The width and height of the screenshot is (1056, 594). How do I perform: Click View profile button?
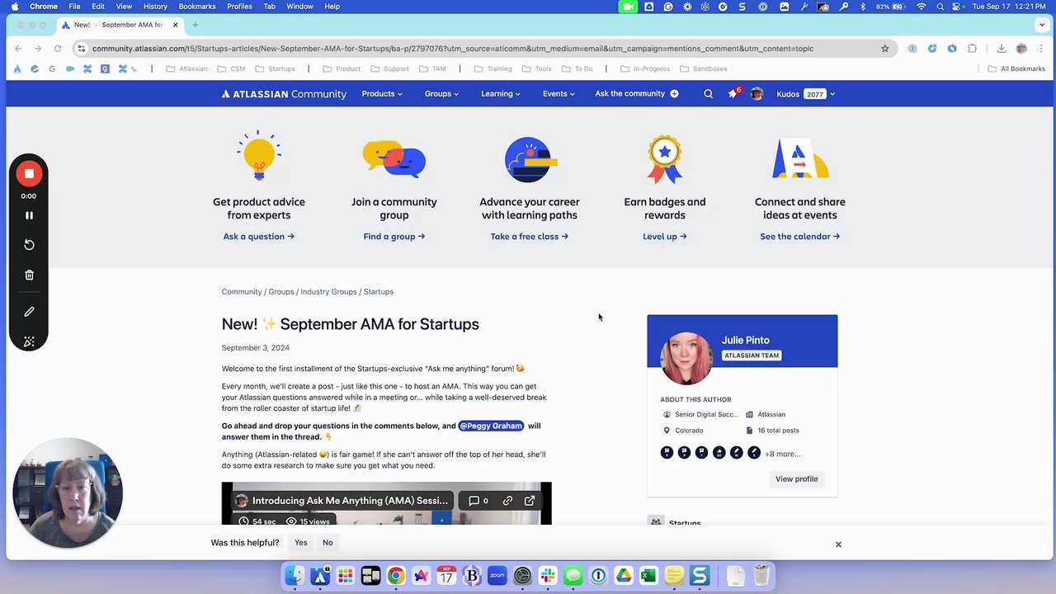pos(797,479)
